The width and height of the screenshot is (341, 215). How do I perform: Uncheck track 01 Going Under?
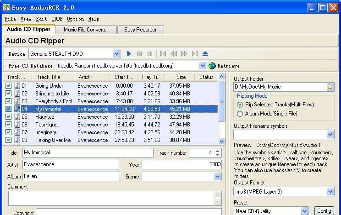coord(9,86)
